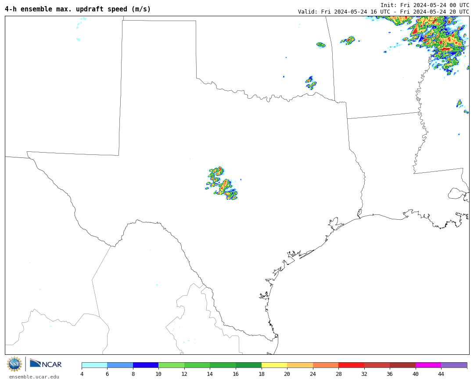The width and height of the screenshot is (474, 382).
Task: Click the 28-32 m/s bright red swatch
Action: coord(351,365)
